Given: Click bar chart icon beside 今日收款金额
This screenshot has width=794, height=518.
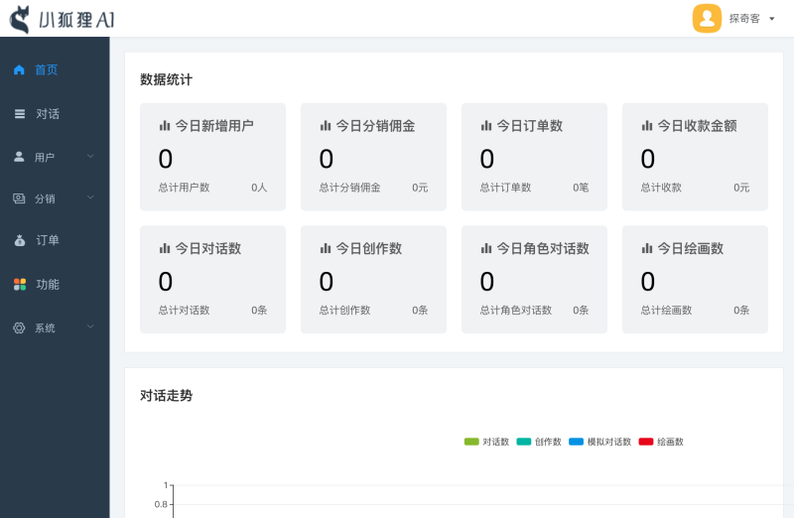Looking at the screenshot, I should [x=647, y=126].
